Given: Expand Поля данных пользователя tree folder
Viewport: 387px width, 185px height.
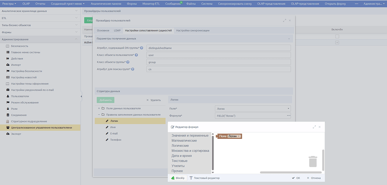Looking at the screenshot, I should click(x=99, y=108).
